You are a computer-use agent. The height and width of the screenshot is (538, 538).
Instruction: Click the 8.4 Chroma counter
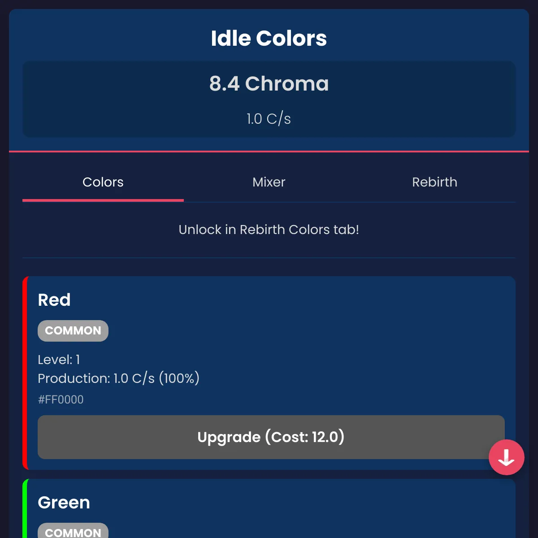(x=269, y=84)
